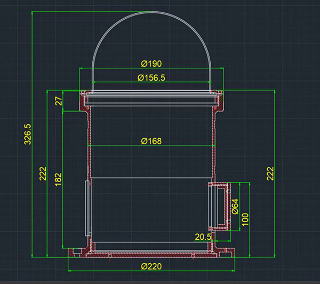Image resolution: width=320 pixels, height=284 pixels.
Task: Select the 100 vertical dimension text
Action: click(245, 219)
